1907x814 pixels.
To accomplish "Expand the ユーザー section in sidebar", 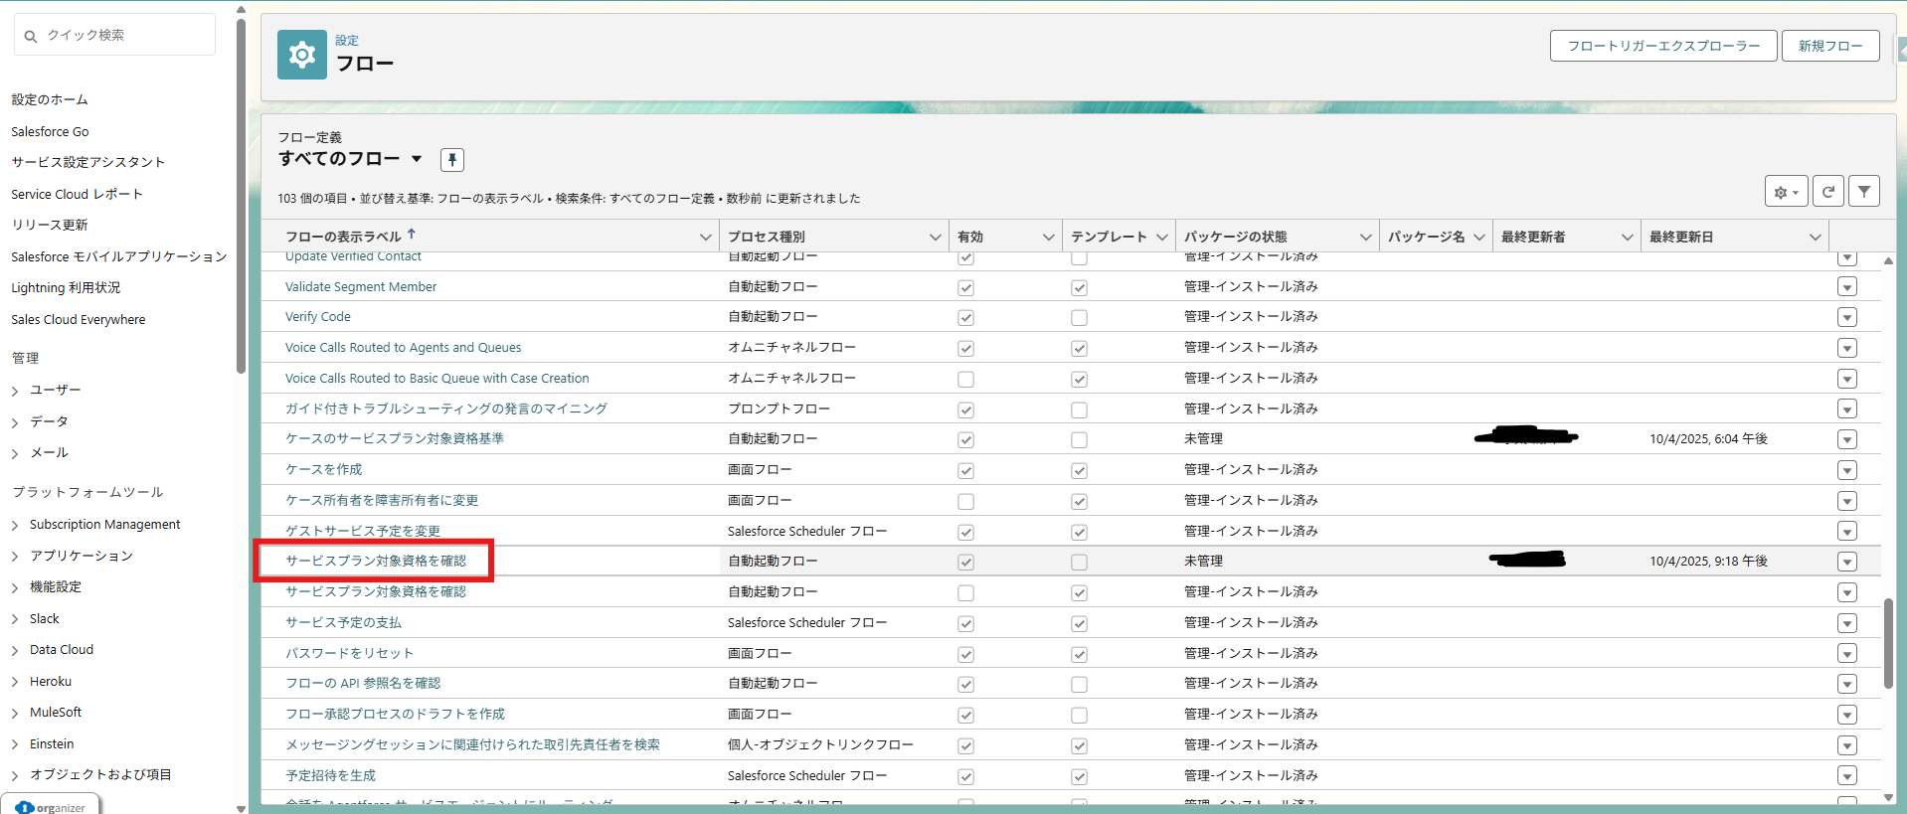I will pos(15,391).
